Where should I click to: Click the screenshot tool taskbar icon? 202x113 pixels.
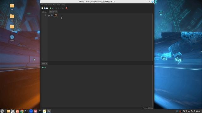pyautogui.click(x=13, y=111)
